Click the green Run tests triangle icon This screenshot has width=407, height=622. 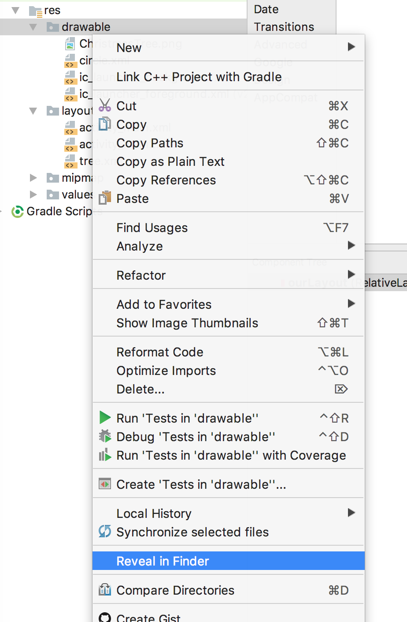click(105, 417)
